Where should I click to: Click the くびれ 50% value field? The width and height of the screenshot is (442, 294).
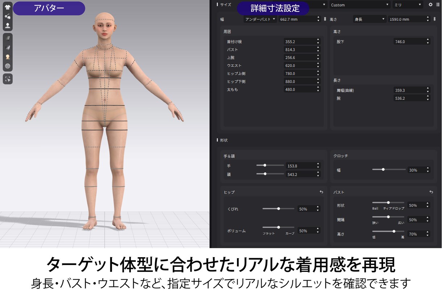pyautogui.click(x=309, y=209)
